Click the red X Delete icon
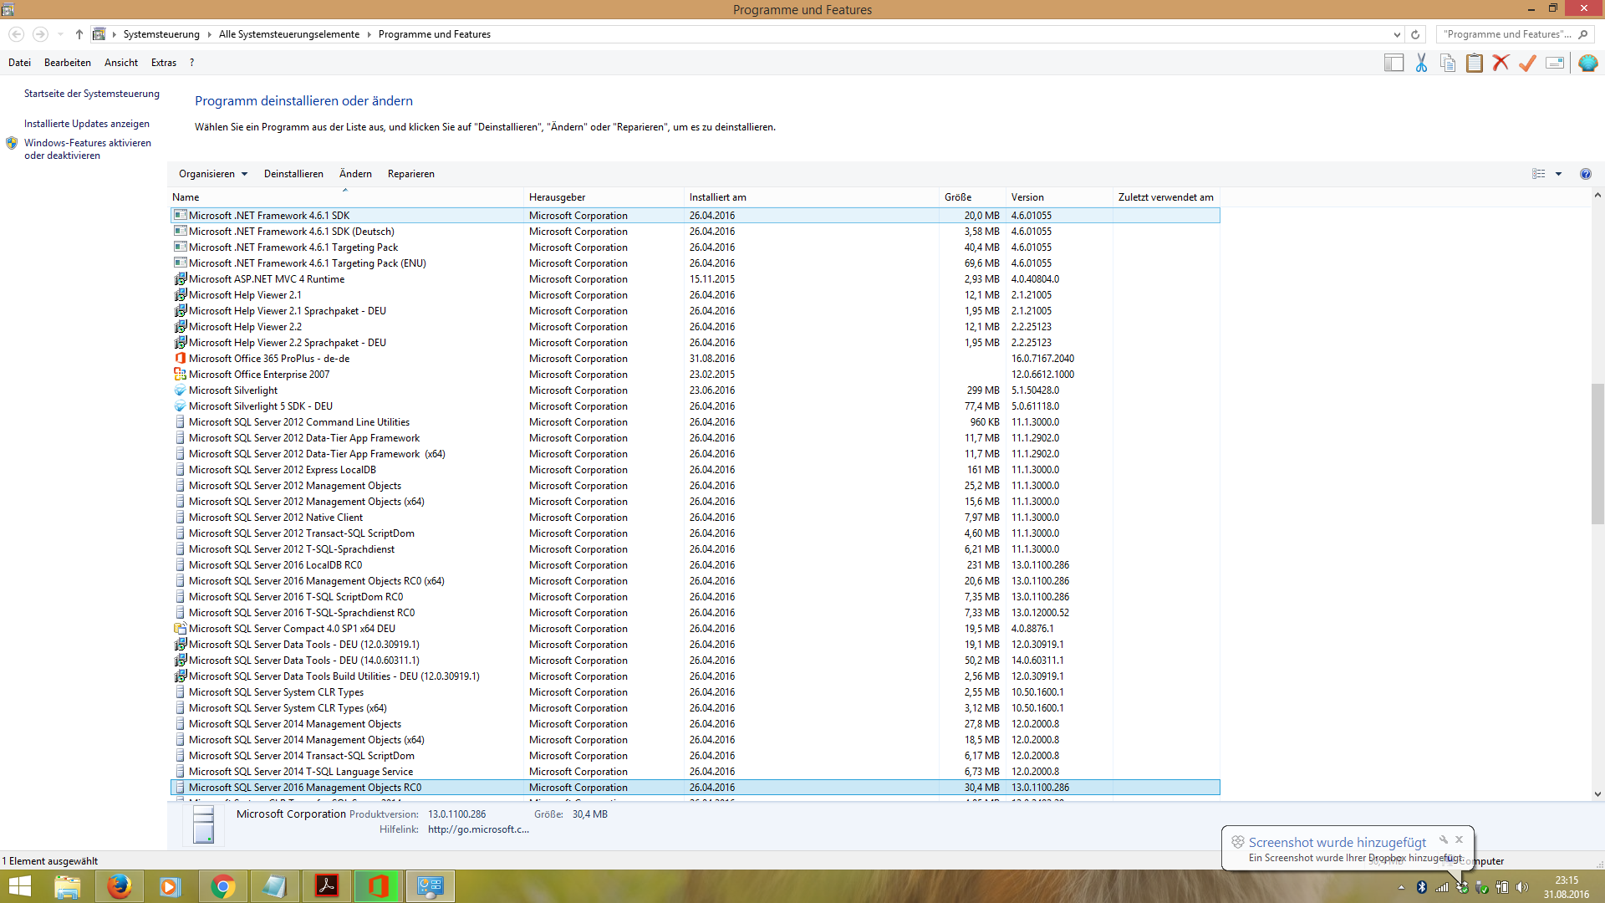The height and width of the screenshot is (903, 1605). click(1501, 63)
